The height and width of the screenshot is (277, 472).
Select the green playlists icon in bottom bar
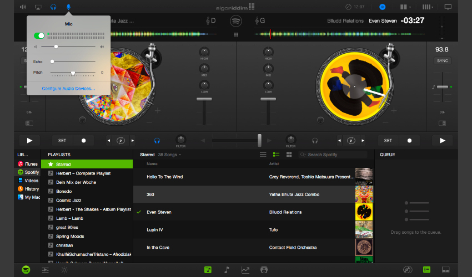pos(208,270)
